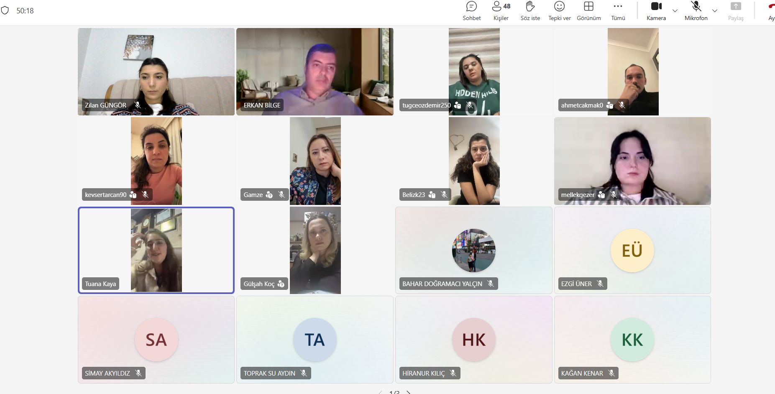Toggle the Kamera on or off
This screenshot has height=394, width=775.
pyautogui.click(x=656, y=11)
